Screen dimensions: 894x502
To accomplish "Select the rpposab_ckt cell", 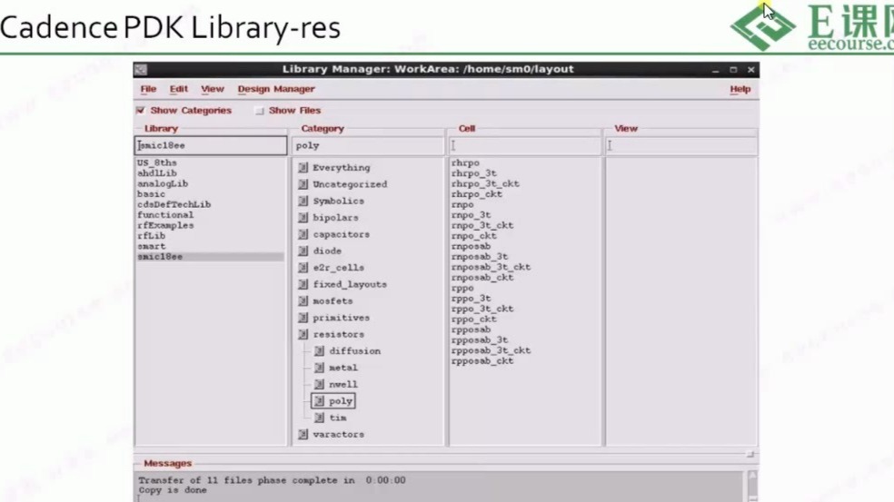I will tap(482, 361).
